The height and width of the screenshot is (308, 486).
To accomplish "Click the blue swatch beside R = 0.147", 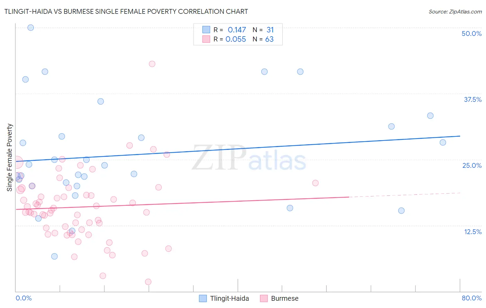I will tap(206, 30).
